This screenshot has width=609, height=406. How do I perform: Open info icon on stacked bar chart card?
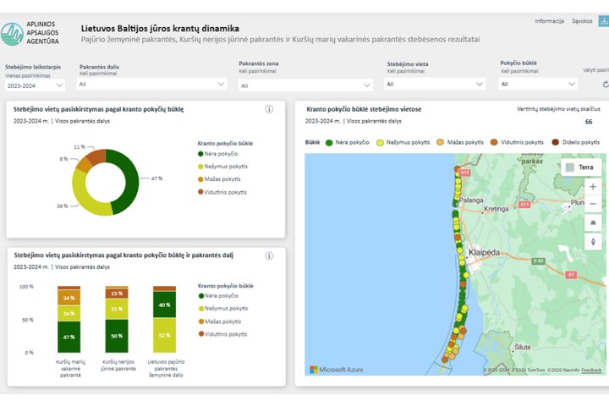coord(269,255)
